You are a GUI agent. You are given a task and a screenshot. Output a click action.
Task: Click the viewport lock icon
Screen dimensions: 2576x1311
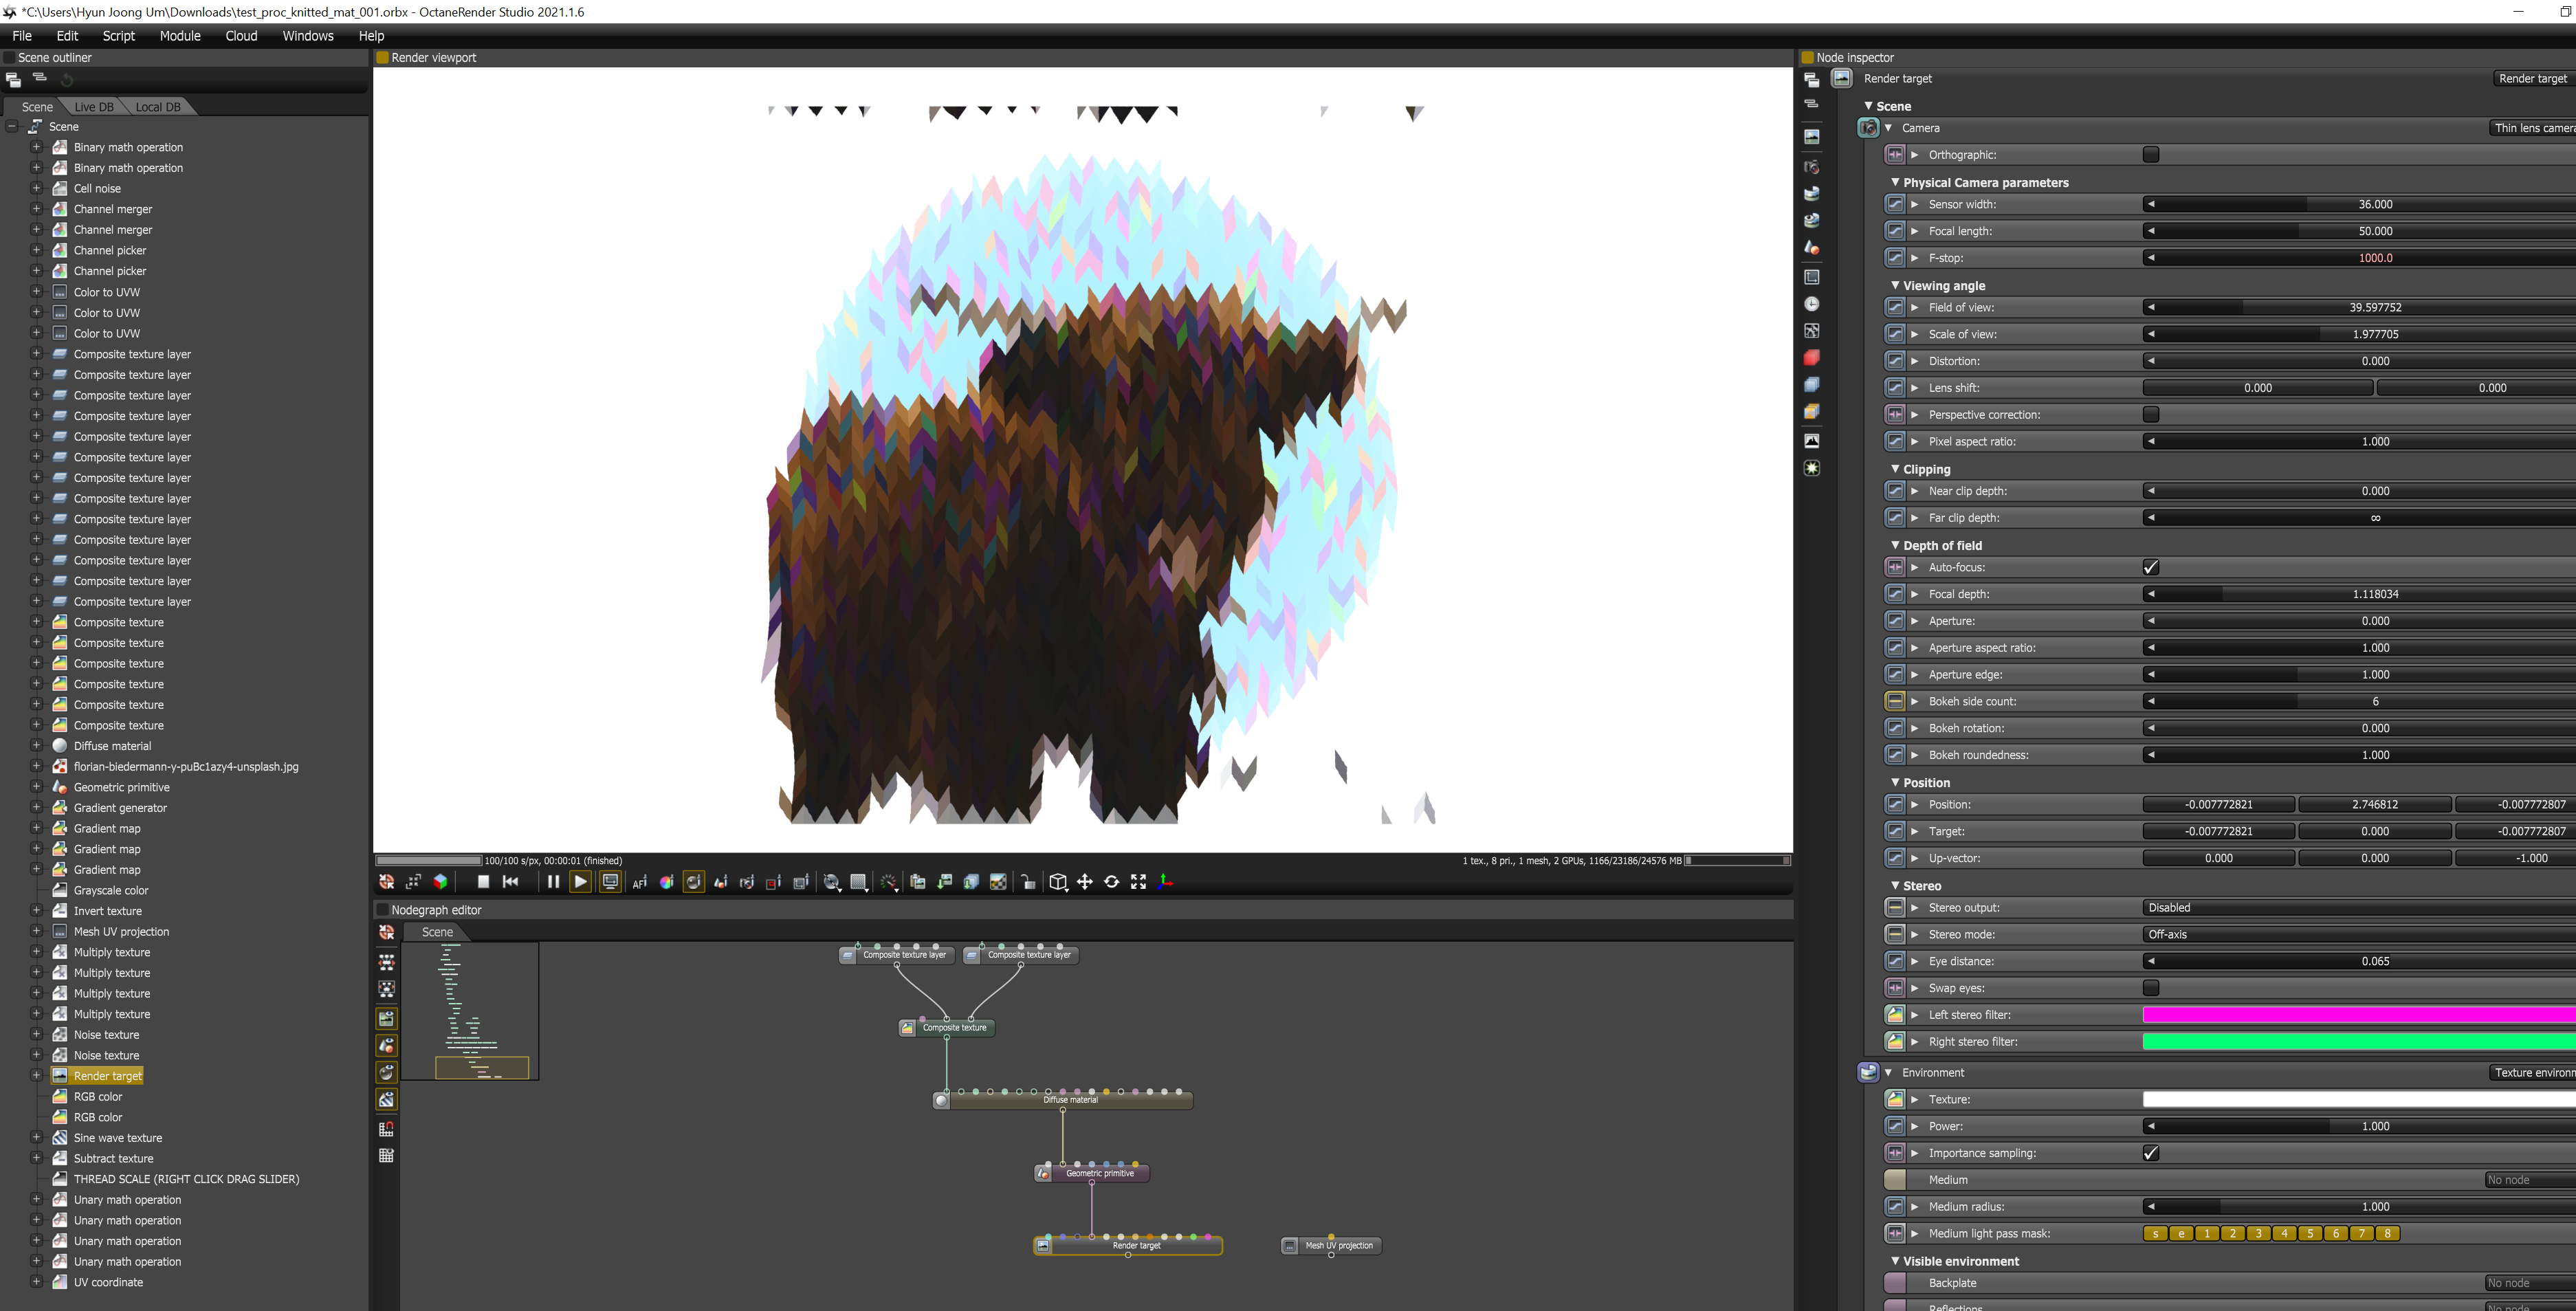[x=1027, y=882]
